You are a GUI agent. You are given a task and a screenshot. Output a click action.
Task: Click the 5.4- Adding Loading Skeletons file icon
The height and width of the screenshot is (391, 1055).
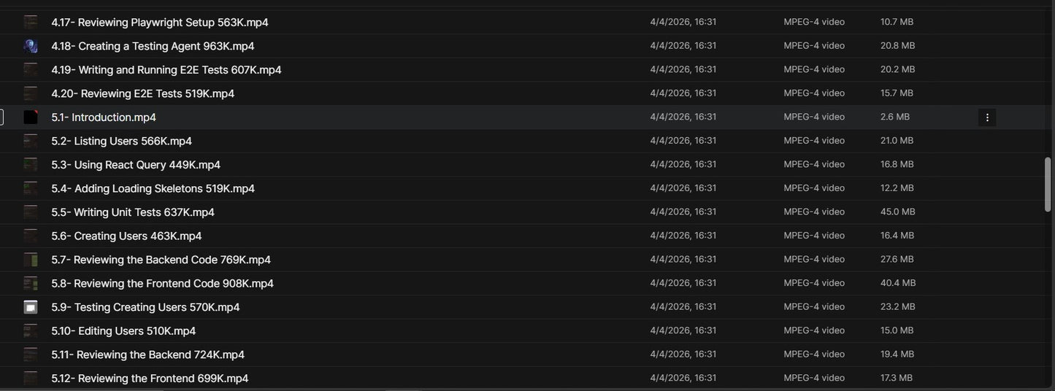pos(31,188)
